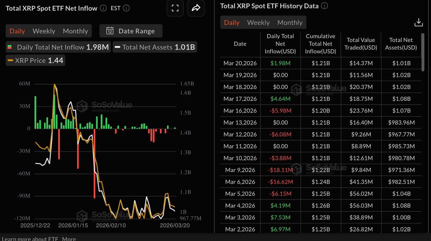431x241 pixels.
Task: Switch history data to Monthly view
Action: click(x=290, y=22)
